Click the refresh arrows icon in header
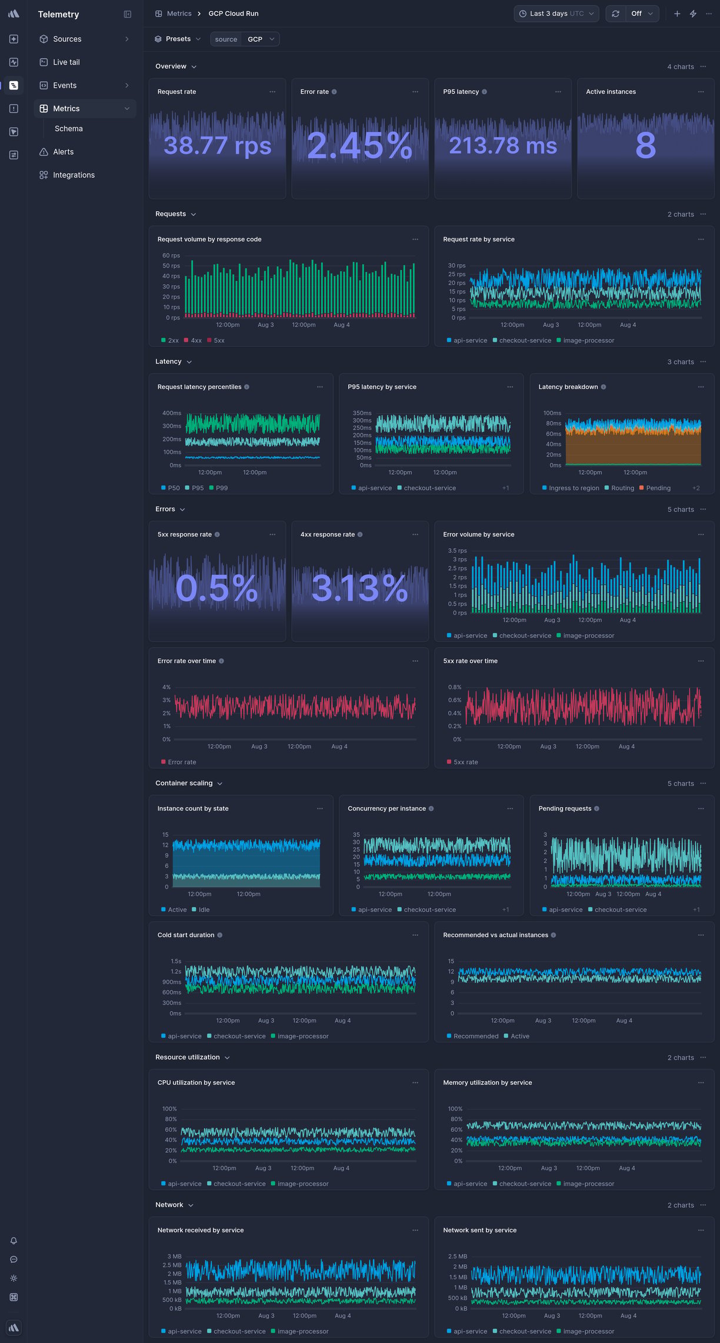Viewport: 720px width, 1343px height. [615, 14]
